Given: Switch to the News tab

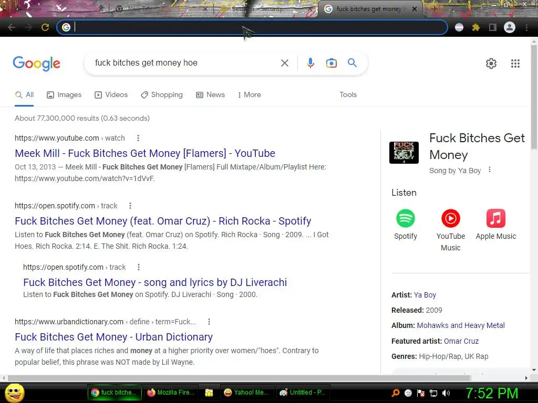Looking at the screenshot, I should (x=210, y=95).
